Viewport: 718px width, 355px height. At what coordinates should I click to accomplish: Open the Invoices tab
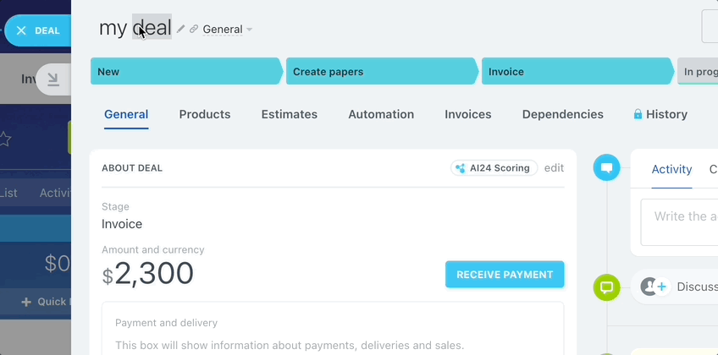[468, 114]
